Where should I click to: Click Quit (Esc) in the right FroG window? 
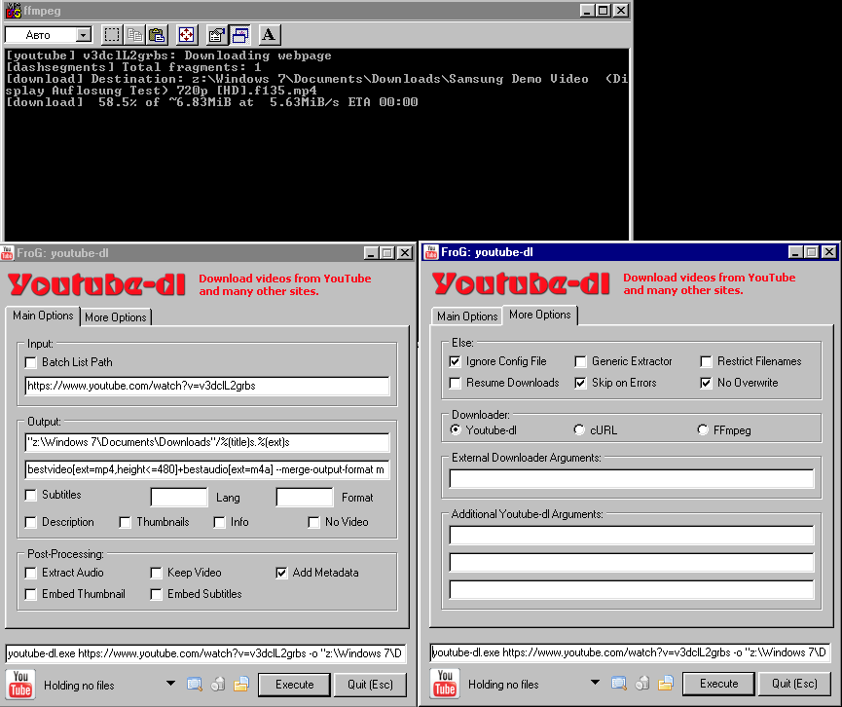tap(794, 684)
